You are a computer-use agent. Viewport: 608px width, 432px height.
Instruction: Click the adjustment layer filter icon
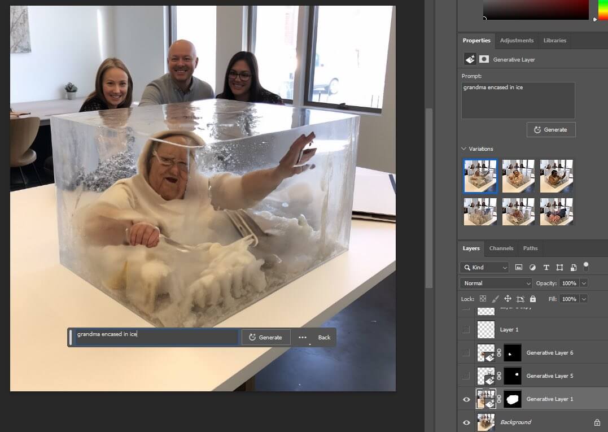[x=532, y=267]
